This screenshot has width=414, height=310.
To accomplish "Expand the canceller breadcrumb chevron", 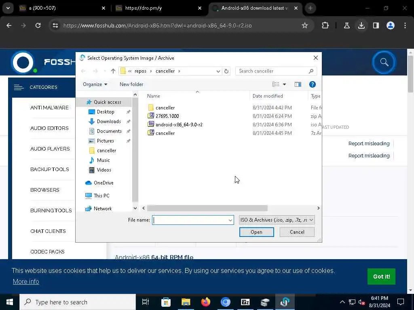I will tap(179, 71).
